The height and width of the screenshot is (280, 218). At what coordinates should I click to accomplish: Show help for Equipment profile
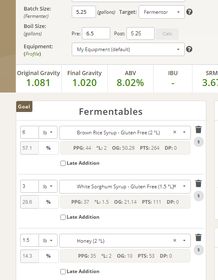[x=189, y=49]
